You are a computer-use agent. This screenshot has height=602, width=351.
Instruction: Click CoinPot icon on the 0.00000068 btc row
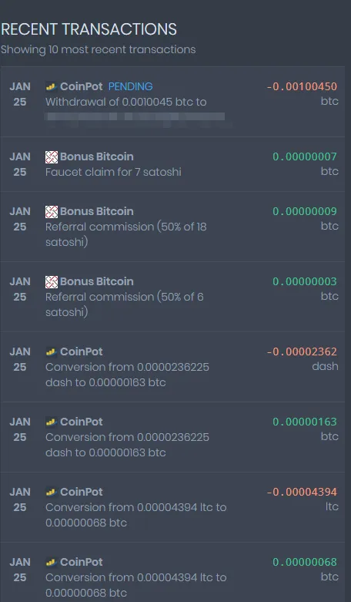(52, 563)
